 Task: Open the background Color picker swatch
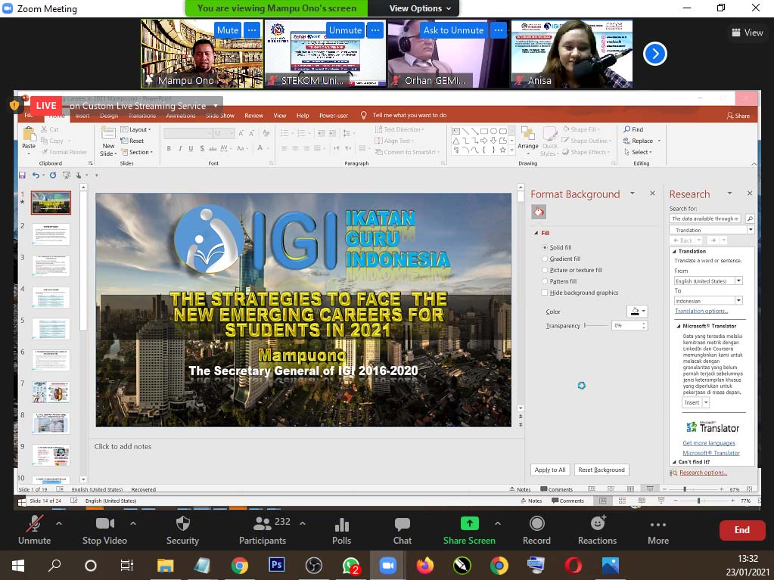coord(636,312)
